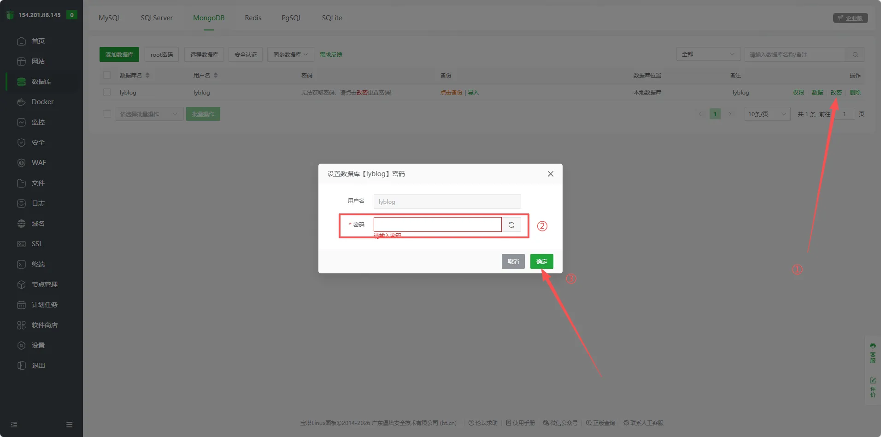Open the database filter dropdown showing 全部

[x=708, y=54]
